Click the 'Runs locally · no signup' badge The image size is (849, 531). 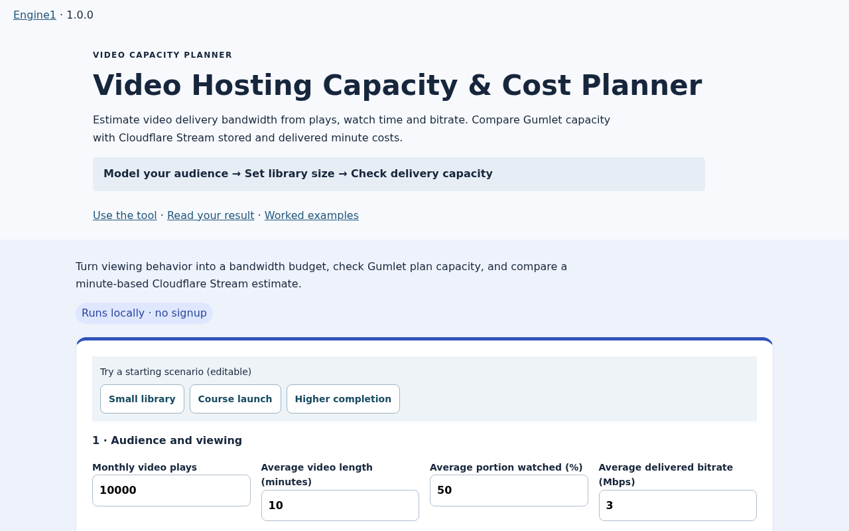click(144, 313)
